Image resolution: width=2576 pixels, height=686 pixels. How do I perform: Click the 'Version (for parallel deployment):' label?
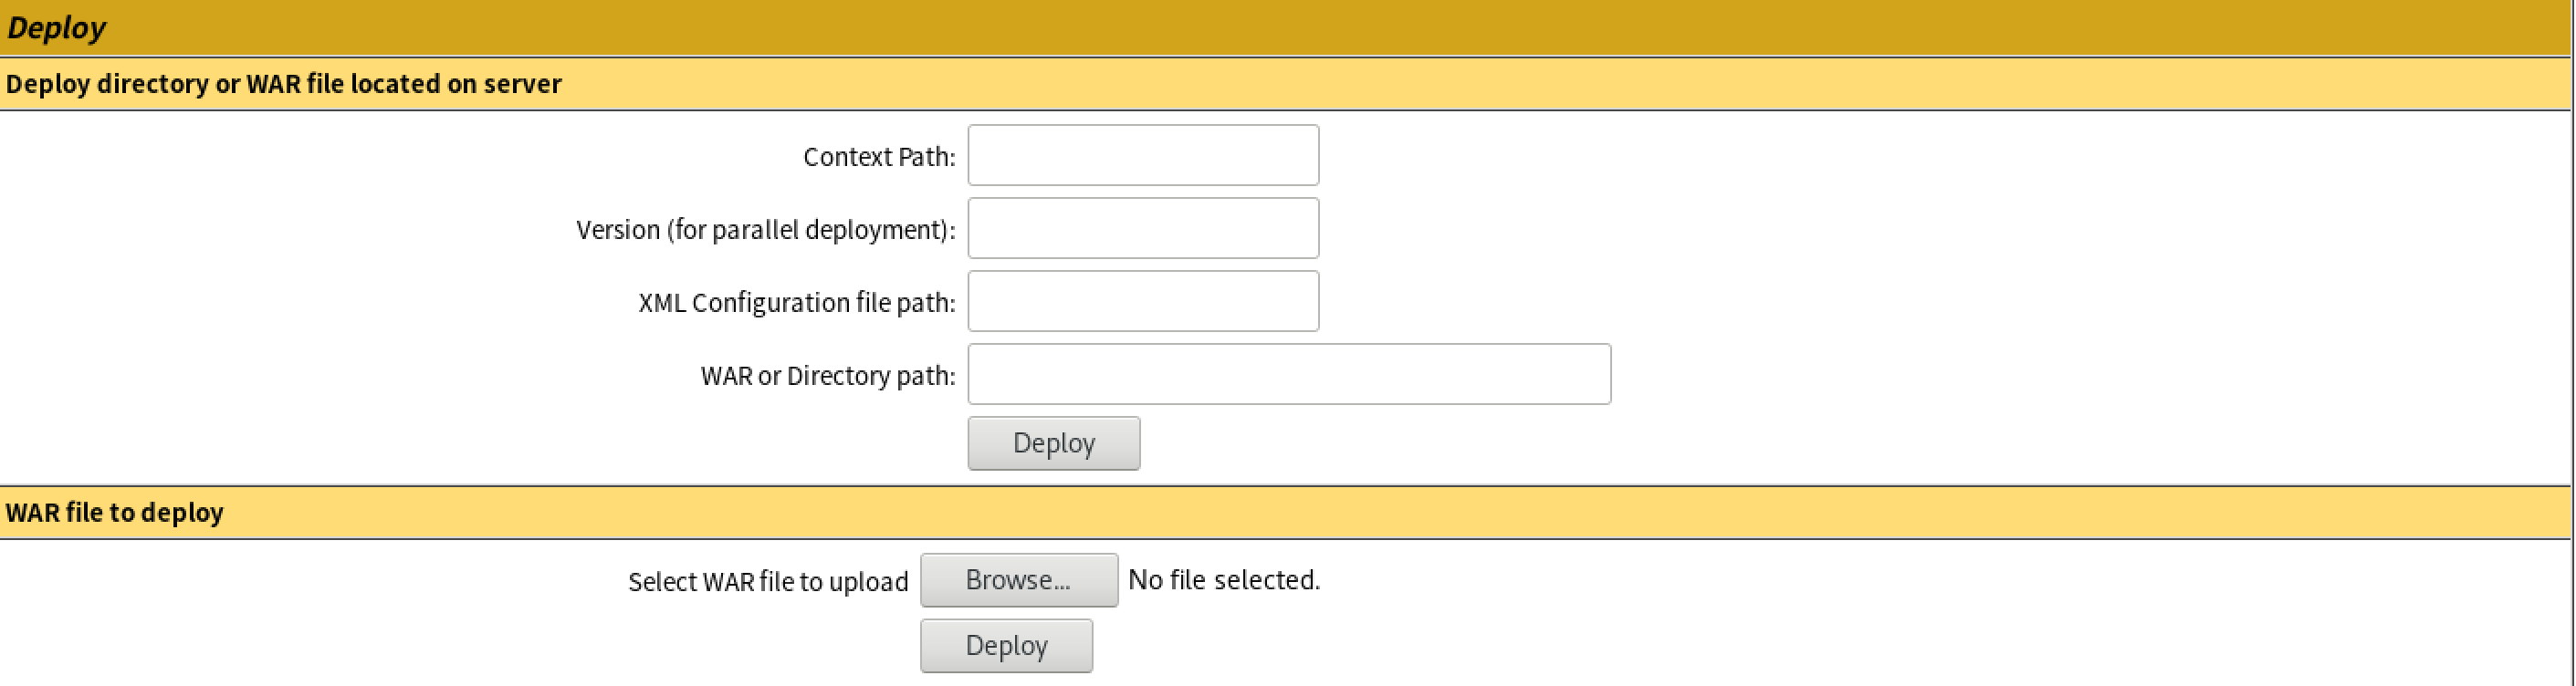(765, 230)
